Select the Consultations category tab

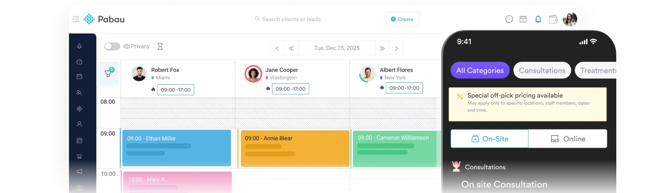(x=542, y=71)
